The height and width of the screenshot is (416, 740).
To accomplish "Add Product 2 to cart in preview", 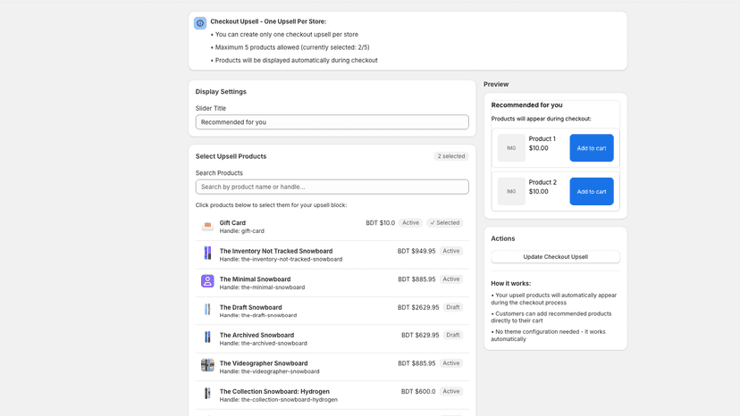I will 592,192.
